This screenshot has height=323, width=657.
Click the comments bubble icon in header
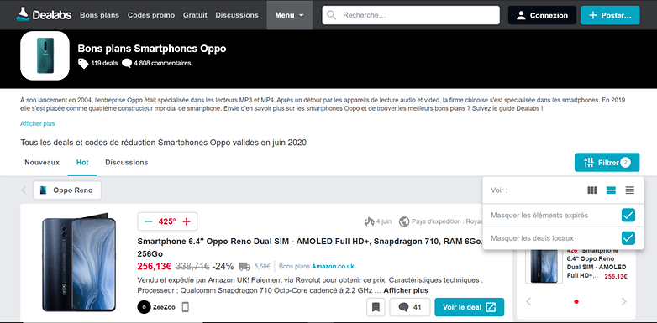point(127,64)
